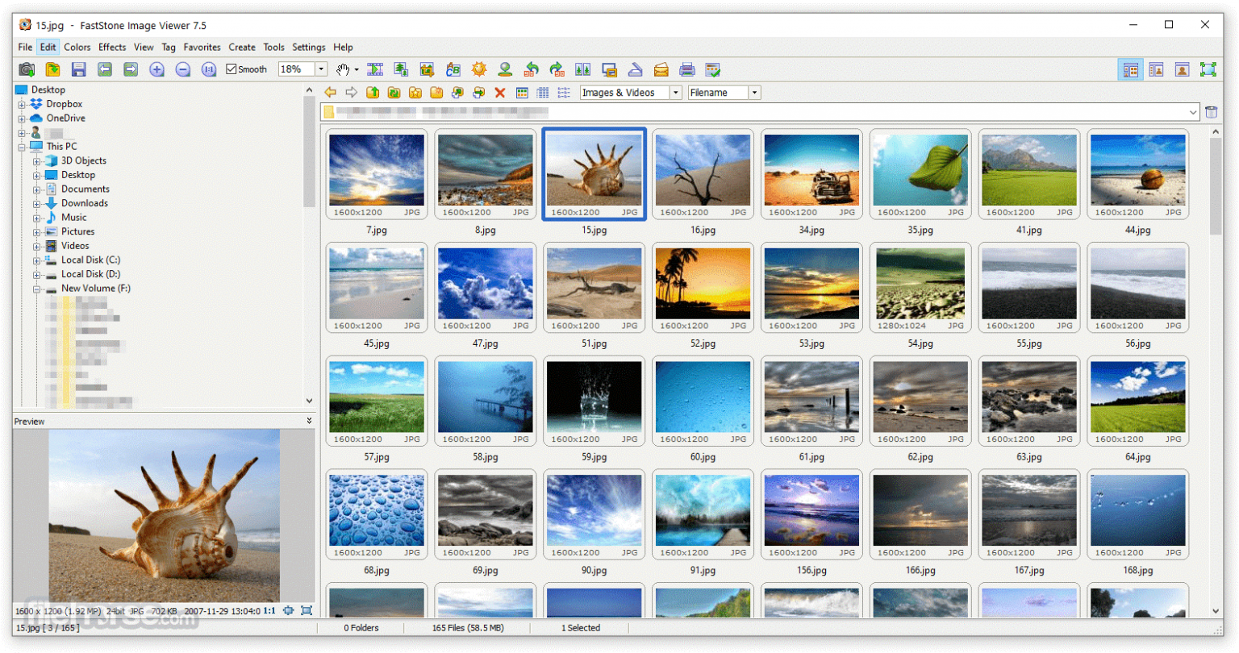Open the Filename sort dropdown

752,92
